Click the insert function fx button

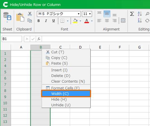pos(39,39)
